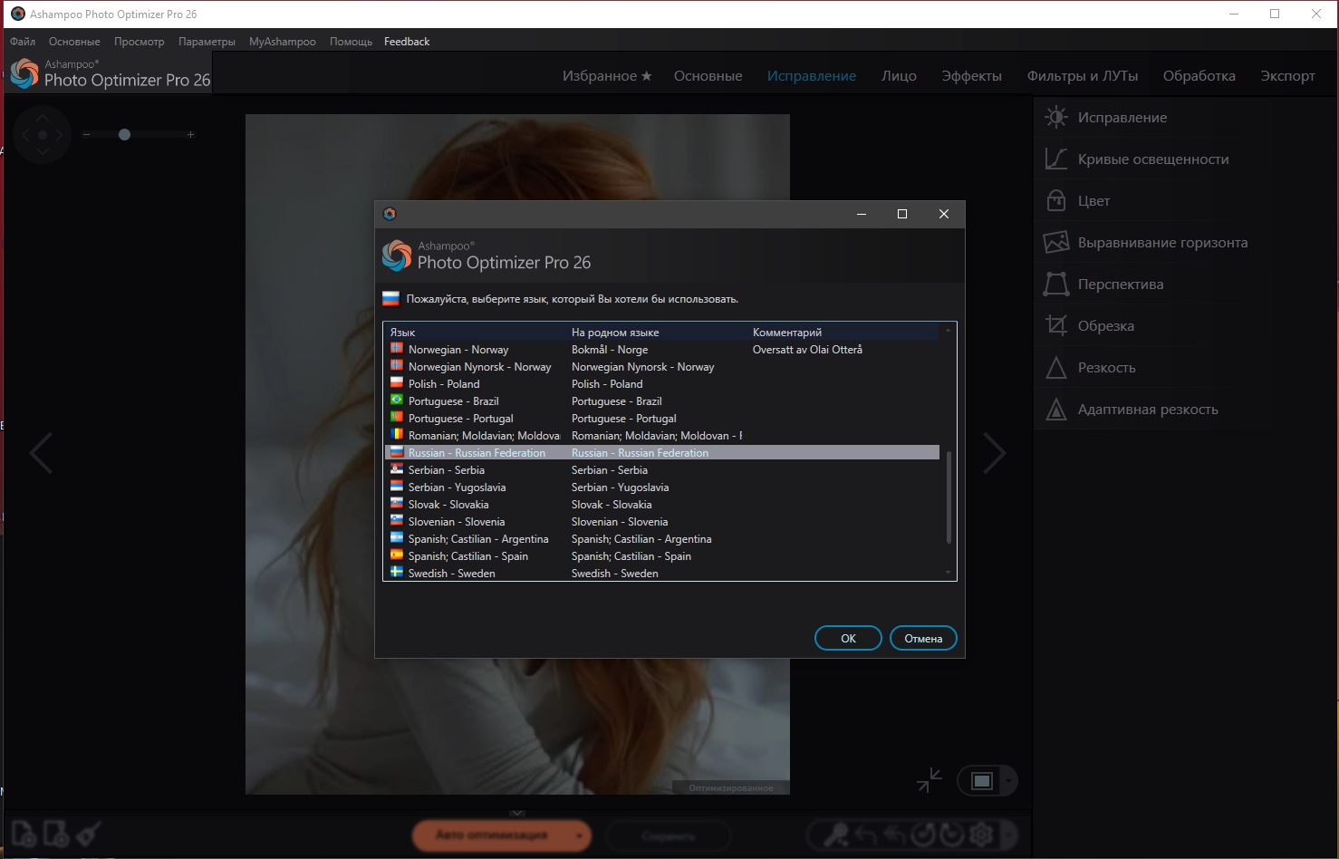Click the language list scrollbar thumb
1339x859 pixels.
pyautogui.click(x=949, y=497)
